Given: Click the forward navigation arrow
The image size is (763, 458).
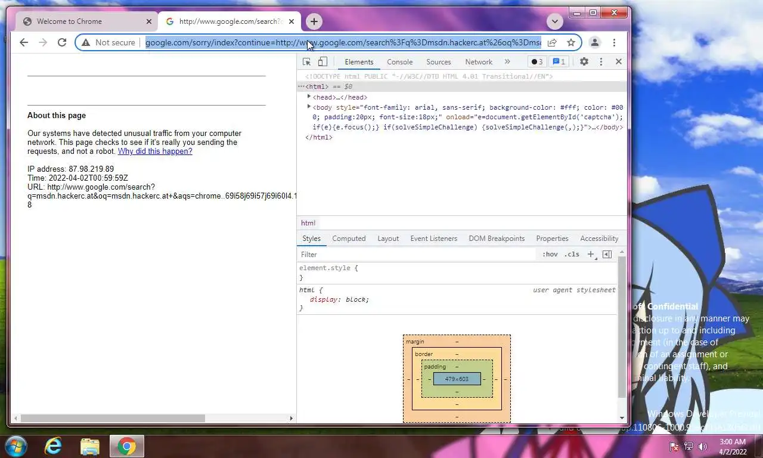Looking at the screenshot, I should (43, 42).
